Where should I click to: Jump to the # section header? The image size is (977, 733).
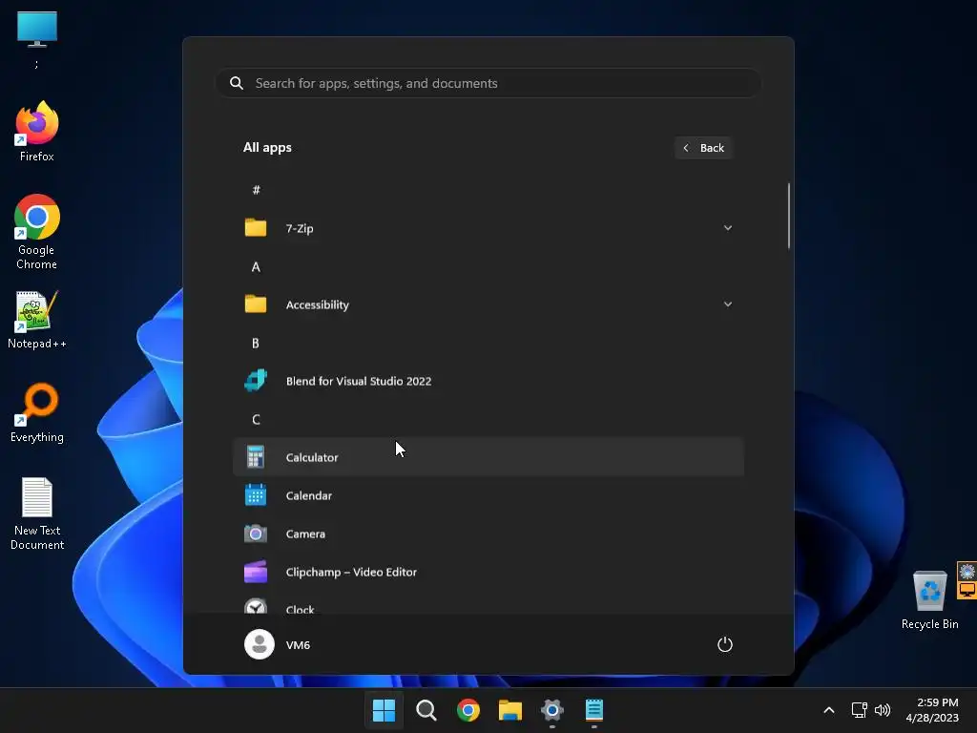[x=256, y=190]
